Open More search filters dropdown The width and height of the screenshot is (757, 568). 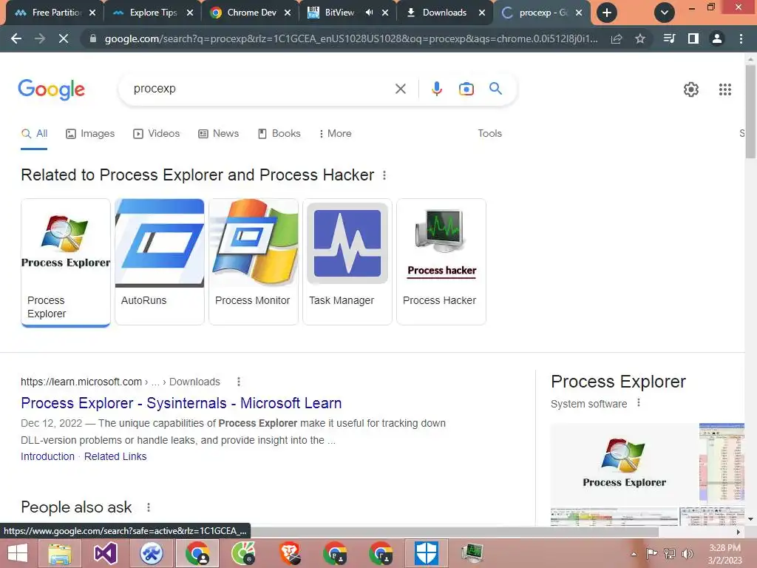(335, 133)
